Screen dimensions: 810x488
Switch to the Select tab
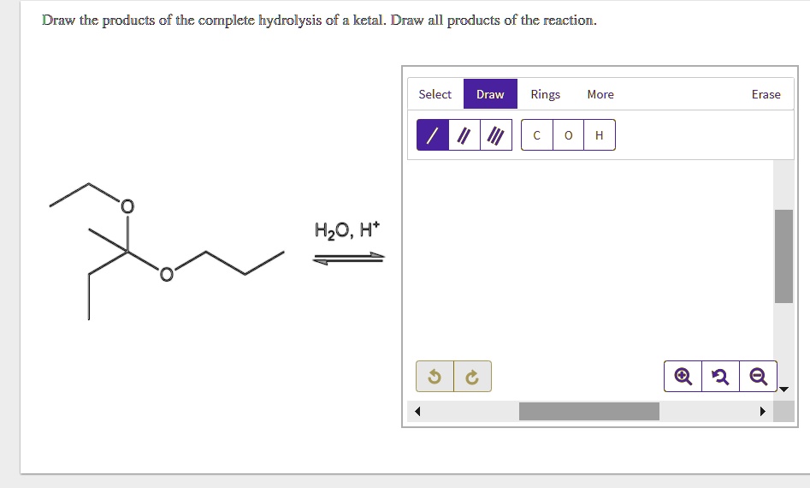pos(435,94)
